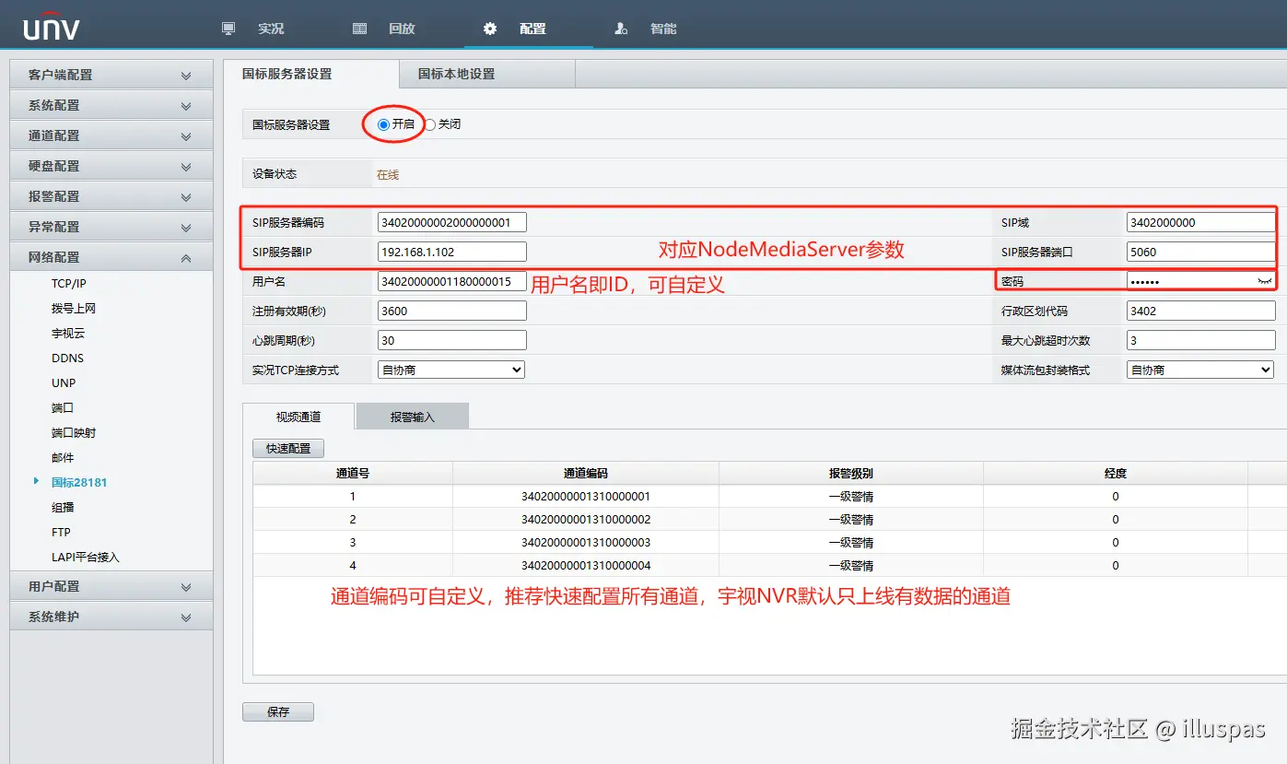Open DDNS in network settings
1287x764 pixels.
click(67, 358)
